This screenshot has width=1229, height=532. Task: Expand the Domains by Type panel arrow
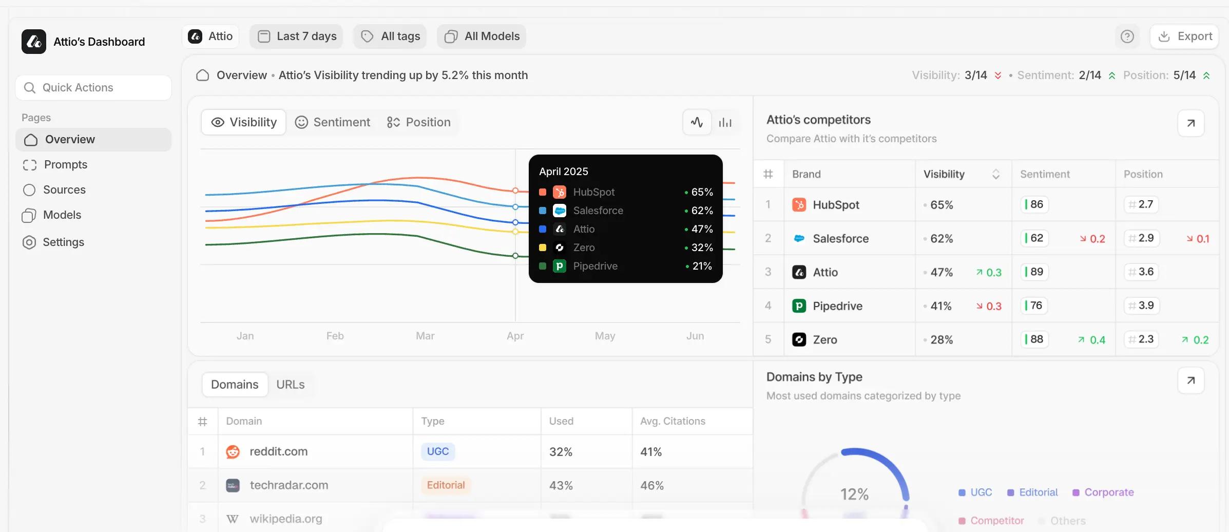coord(1191,381)
